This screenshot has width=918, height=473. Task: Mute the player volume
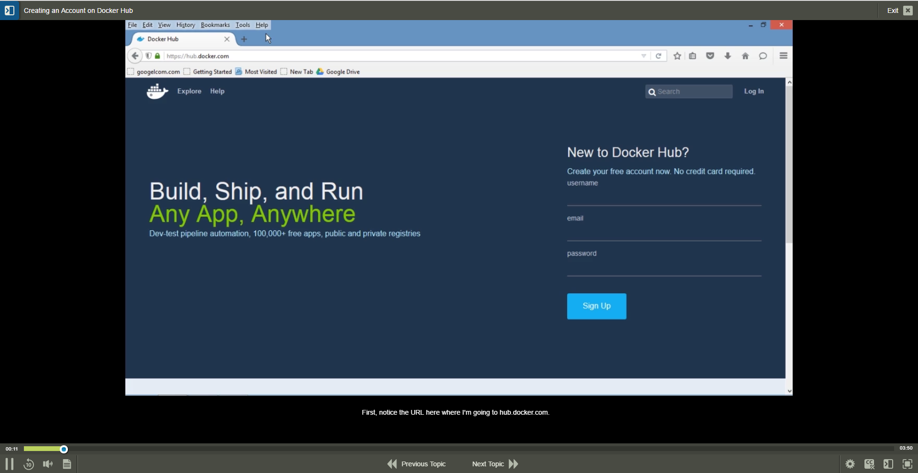48,464
